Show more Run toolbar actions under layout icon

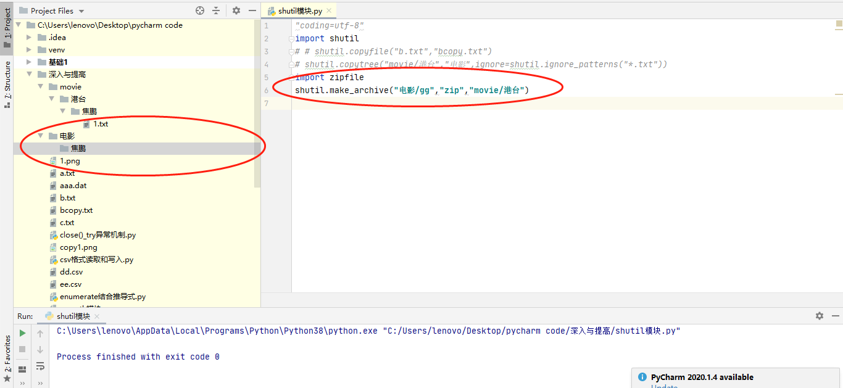(x=22, y=384)
